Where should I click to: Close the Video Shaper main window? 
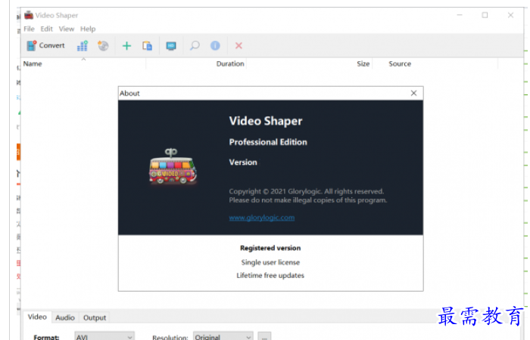(x=510, y=15)
